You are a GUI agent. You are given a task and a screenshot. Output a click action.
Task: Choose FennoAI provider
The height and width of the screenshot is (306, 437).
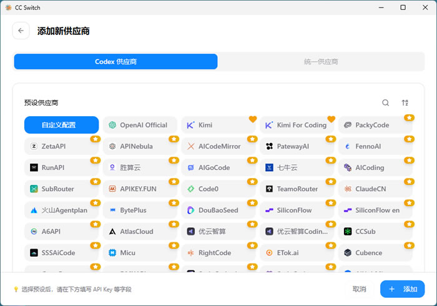click(x=375, y=146)
